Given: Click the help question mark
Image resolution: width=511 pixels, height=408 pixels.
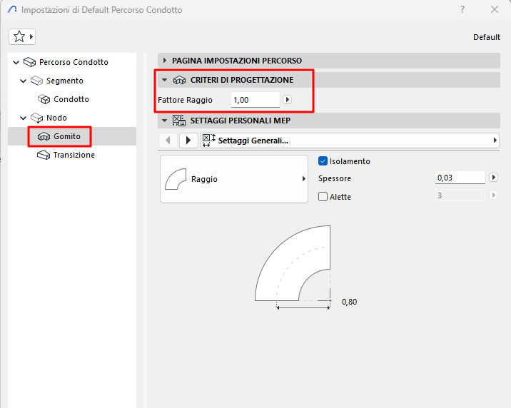Looking at the screenshot, I should [x=462, y=9].
